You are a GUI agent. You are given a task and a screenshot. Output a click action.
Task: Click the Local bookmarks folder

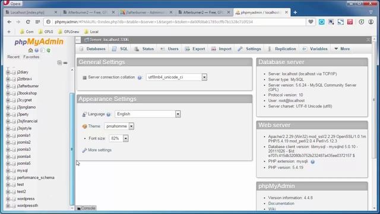[91, 32]
